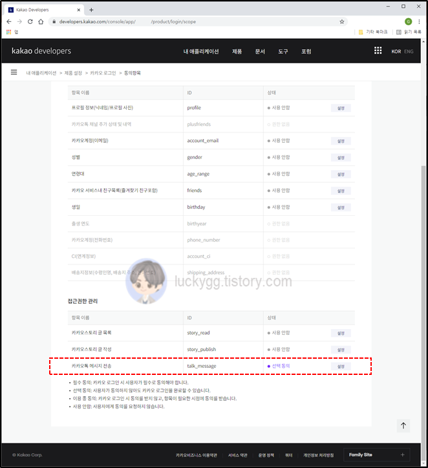Click 설정 for the profile row
The image size is (428, 468).
click(x=341, y=108)
